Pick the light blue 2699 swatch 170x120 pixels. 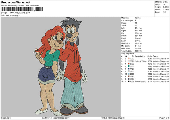129,74
